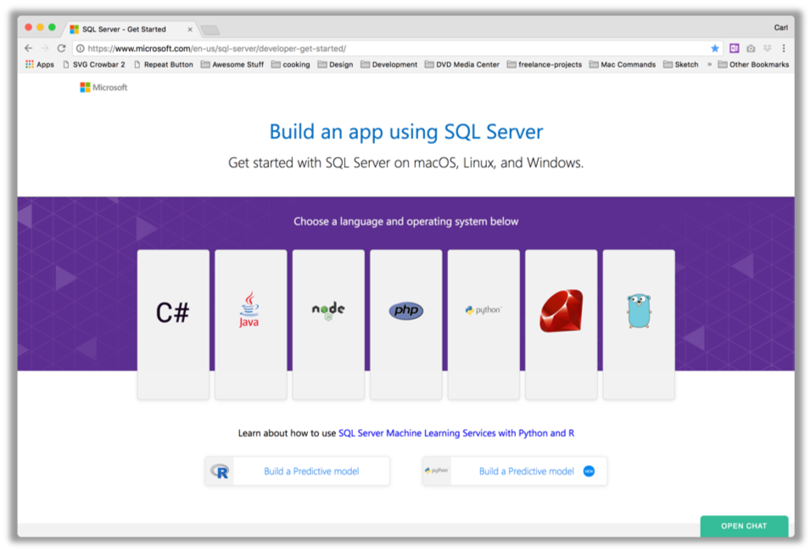Open the Chrome three-dot menu

coord(784,48)
